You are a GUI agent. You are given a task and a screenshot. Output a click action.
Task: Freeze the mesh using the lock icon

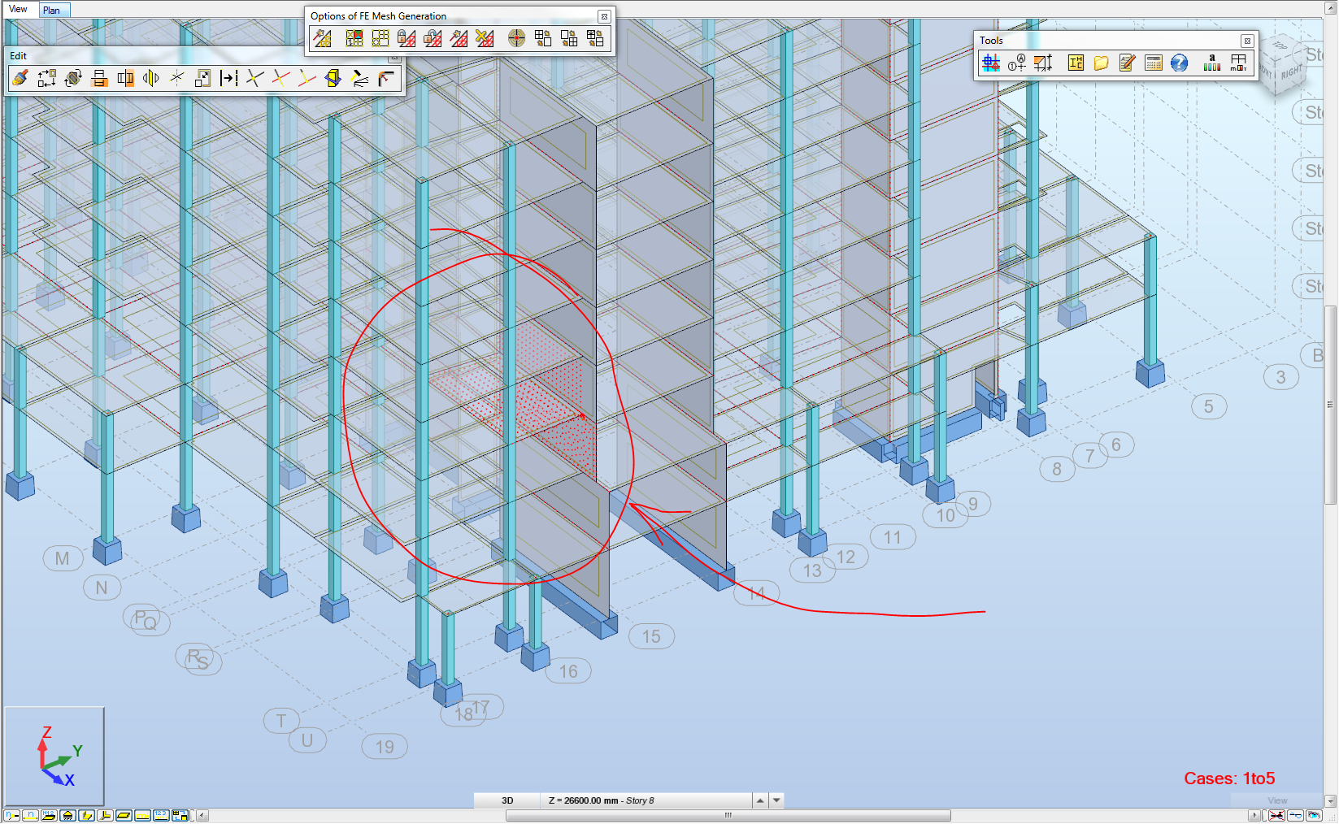click(407, 38)
